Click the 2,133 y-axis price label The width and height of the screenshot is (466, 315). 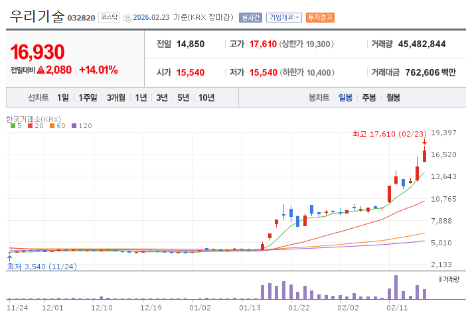pyautogui.click(x=441, y=265)
